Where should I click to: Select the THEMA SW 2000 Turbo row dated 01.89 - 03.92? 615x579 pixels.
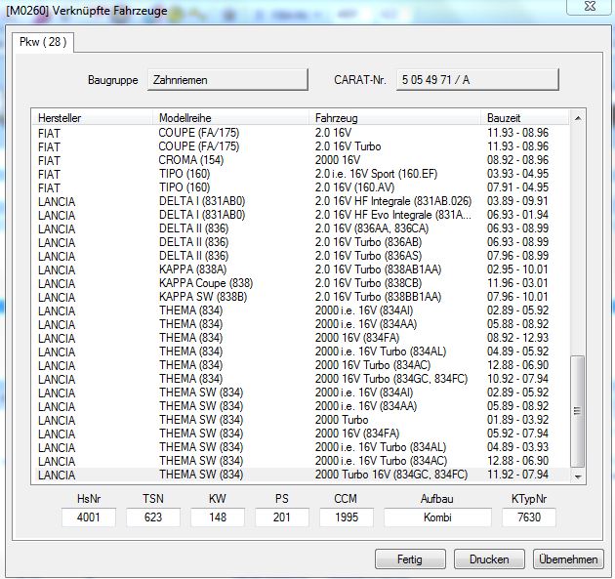[x=302, y=420]
